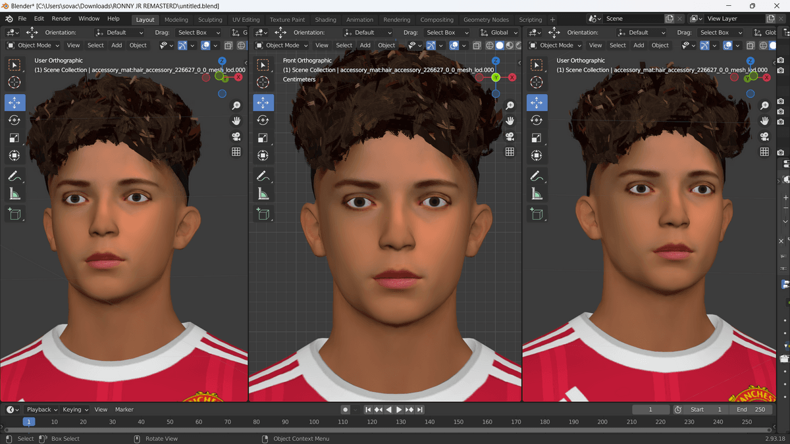Image resolution: width=790 pixels, height=444 pixels.
Task: Click pan hand icon in right viewport
Action: click(764, 121)
